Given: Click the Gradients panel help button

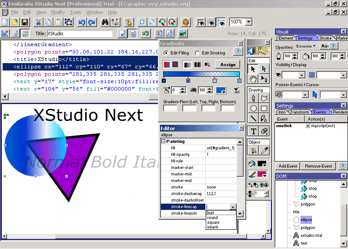Looking at the screenshot, I should point(238,51).
